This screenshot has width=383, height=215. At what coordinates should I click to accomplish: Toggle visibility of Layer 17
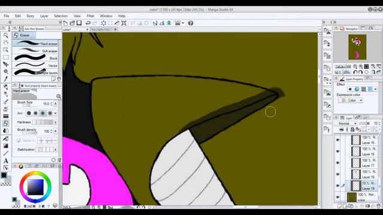[x=338, y=163]
